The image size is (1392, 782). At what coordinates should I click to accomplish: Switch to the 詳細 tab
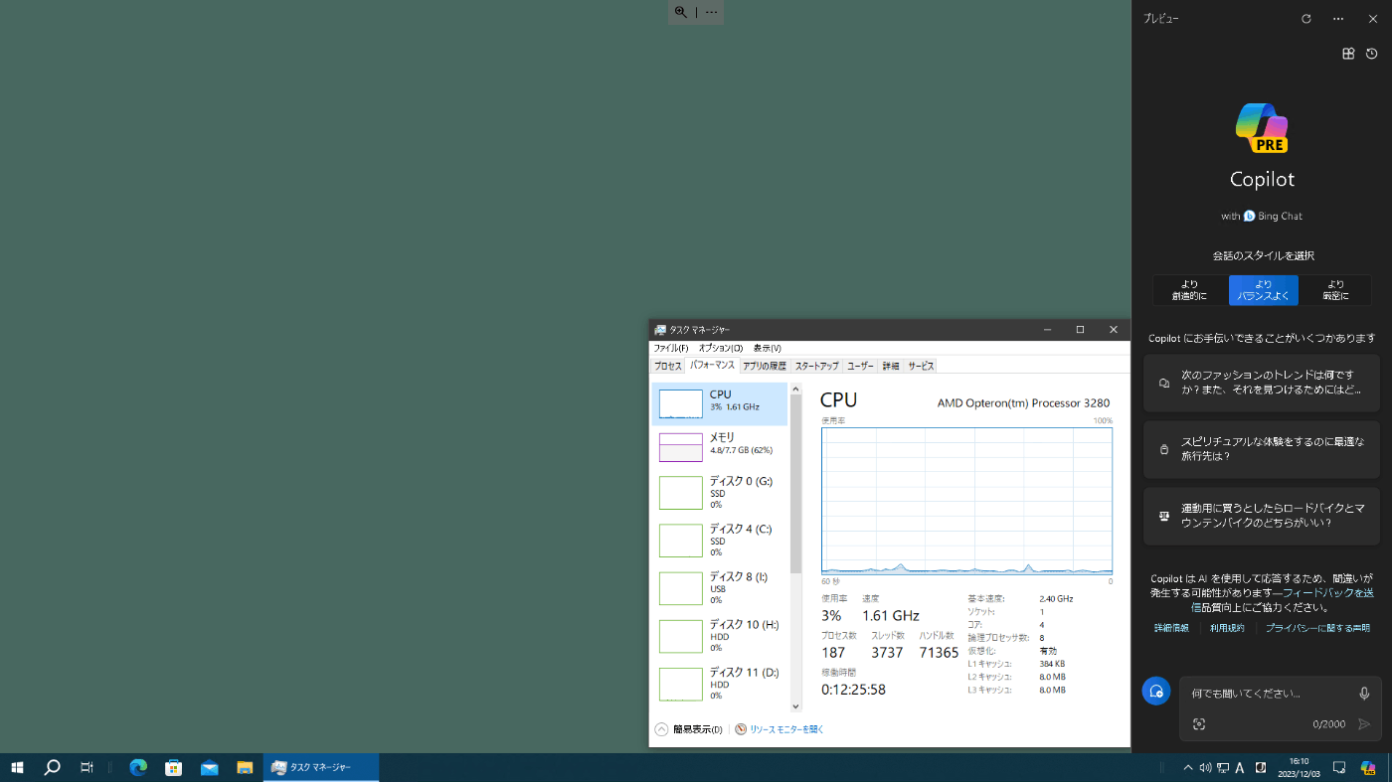coord(890,366)
